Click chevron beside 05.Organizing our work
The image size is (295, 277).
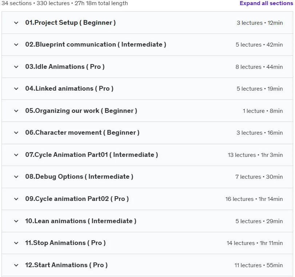[x=16, y=111]
